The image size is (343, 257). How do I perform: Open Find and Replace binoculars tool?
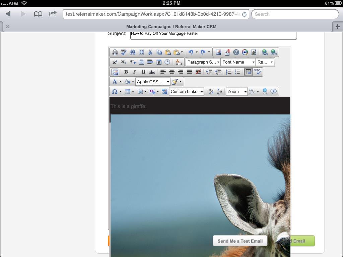point(133,52)
